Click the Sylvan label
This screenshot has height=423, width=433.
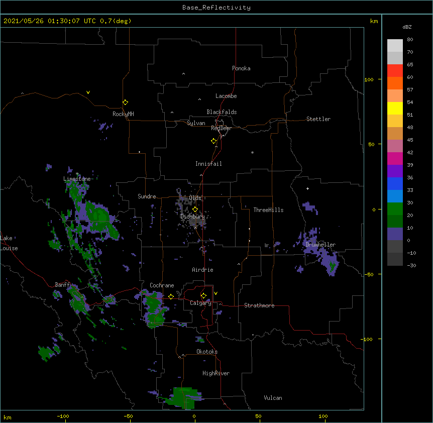(x=196, y=123)
